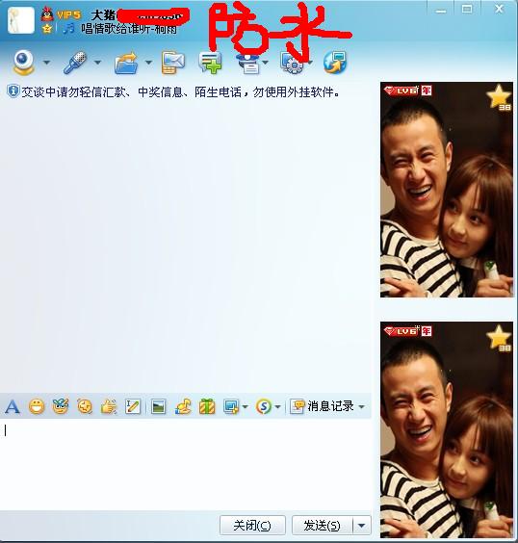Open the emoticon smiley picker
The height and width of the screenshot is (543, 518).
point(37,406)
